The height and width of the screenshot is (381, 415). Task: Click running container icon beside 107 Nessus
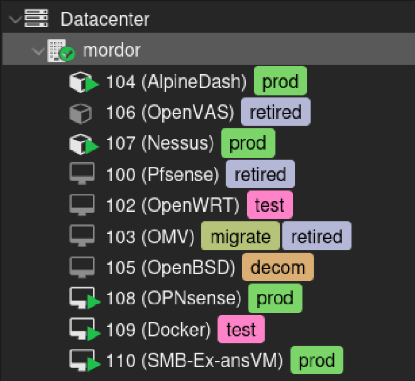(82, 144)
